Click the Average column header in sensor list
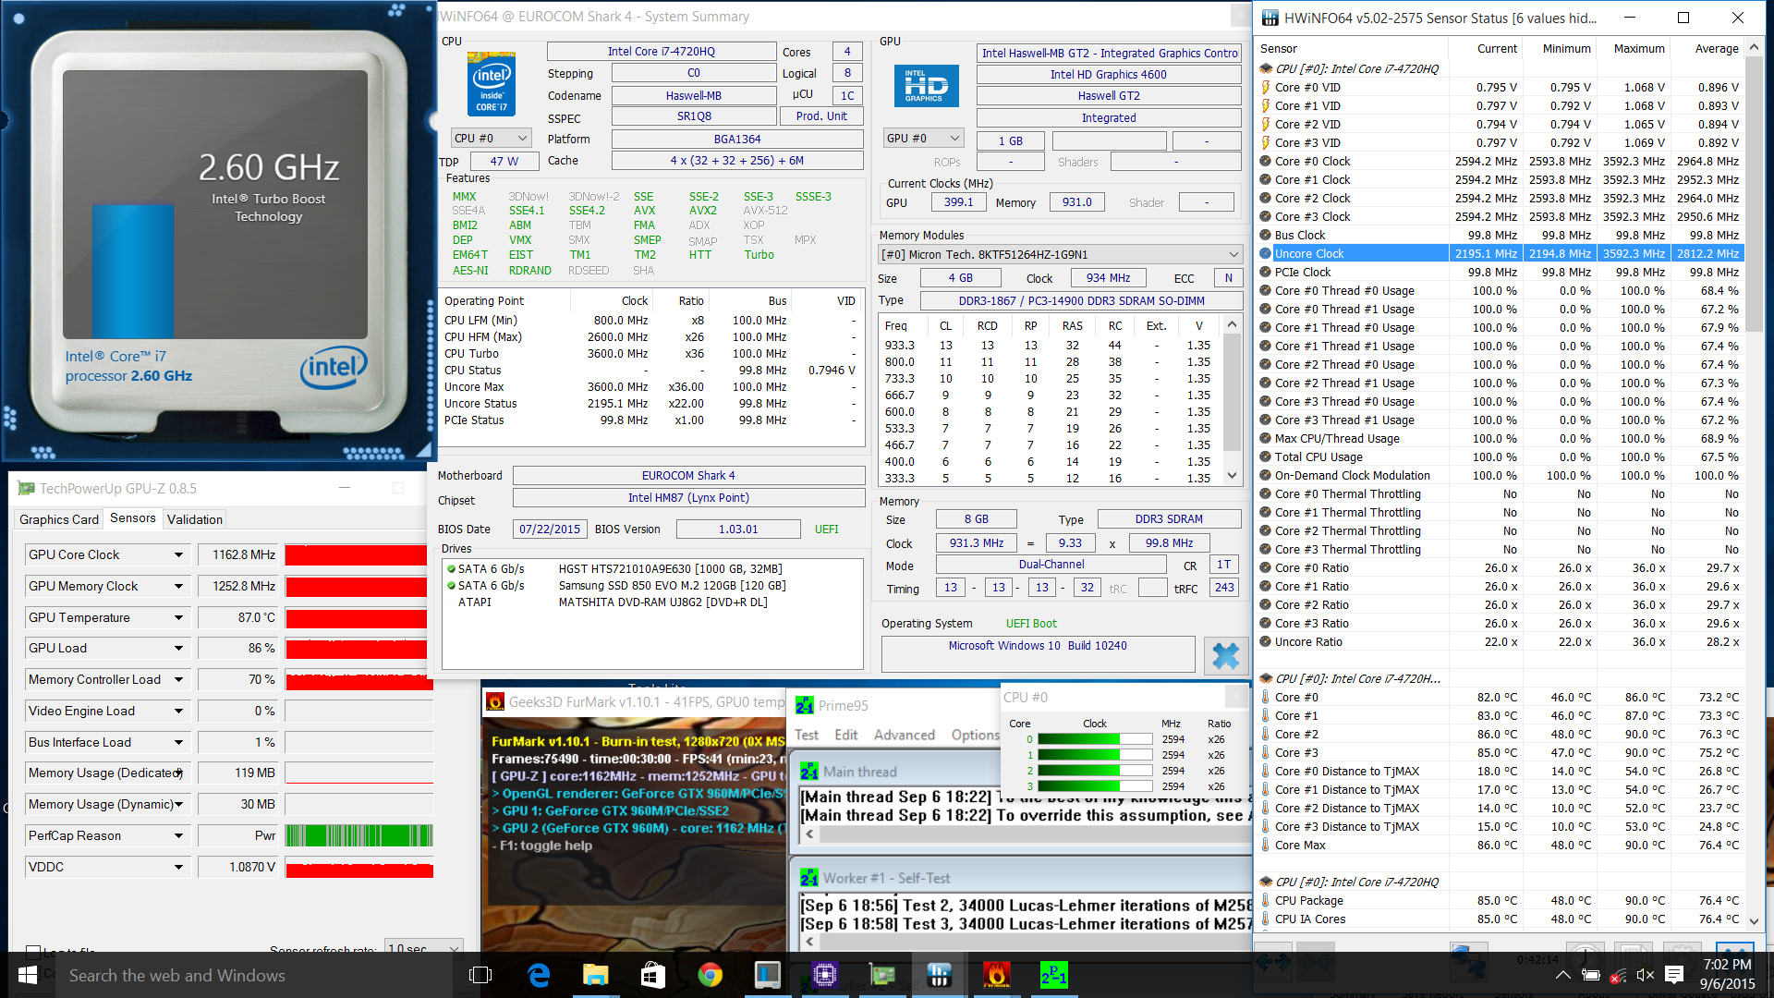 (1707, 49)
